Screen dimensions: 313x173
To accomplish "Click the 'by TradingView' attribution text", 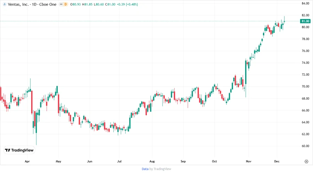I will pos(160,169).
